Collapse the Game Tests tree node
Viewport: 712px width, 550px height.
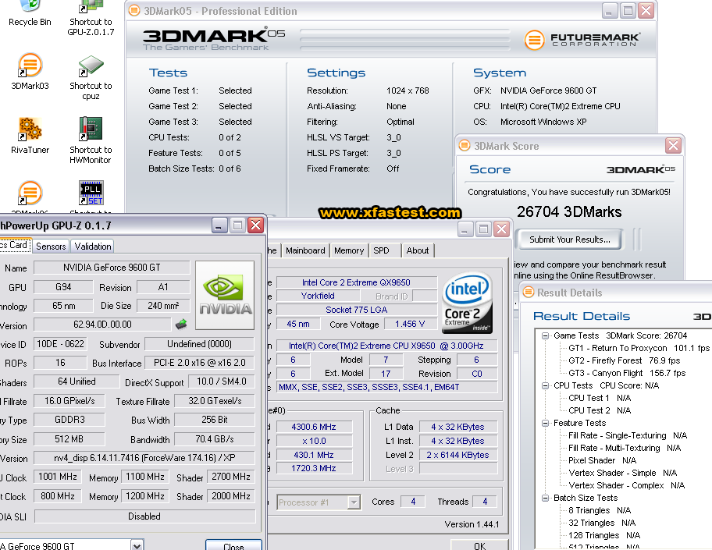pyautogui.click(x=545, y=335)
